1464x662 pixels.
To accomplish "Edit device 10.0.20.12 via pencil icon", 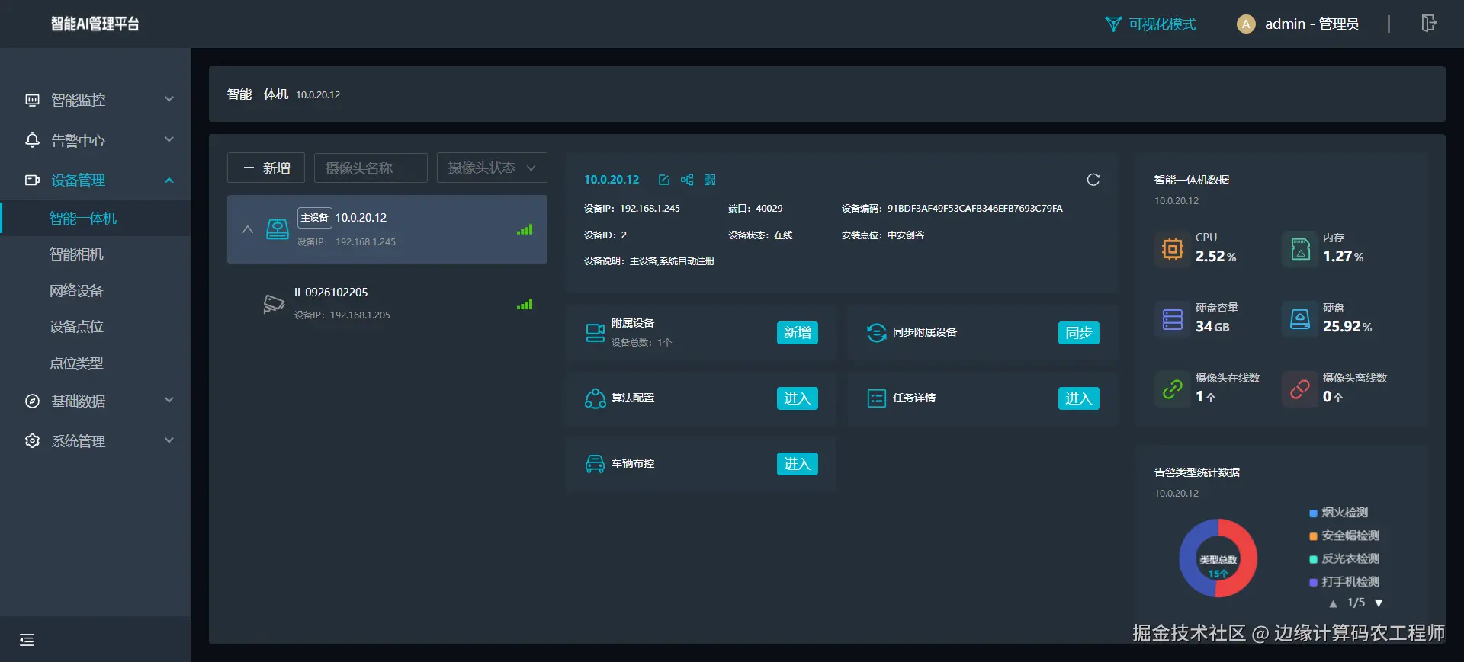I will click(x=664, y=180).
